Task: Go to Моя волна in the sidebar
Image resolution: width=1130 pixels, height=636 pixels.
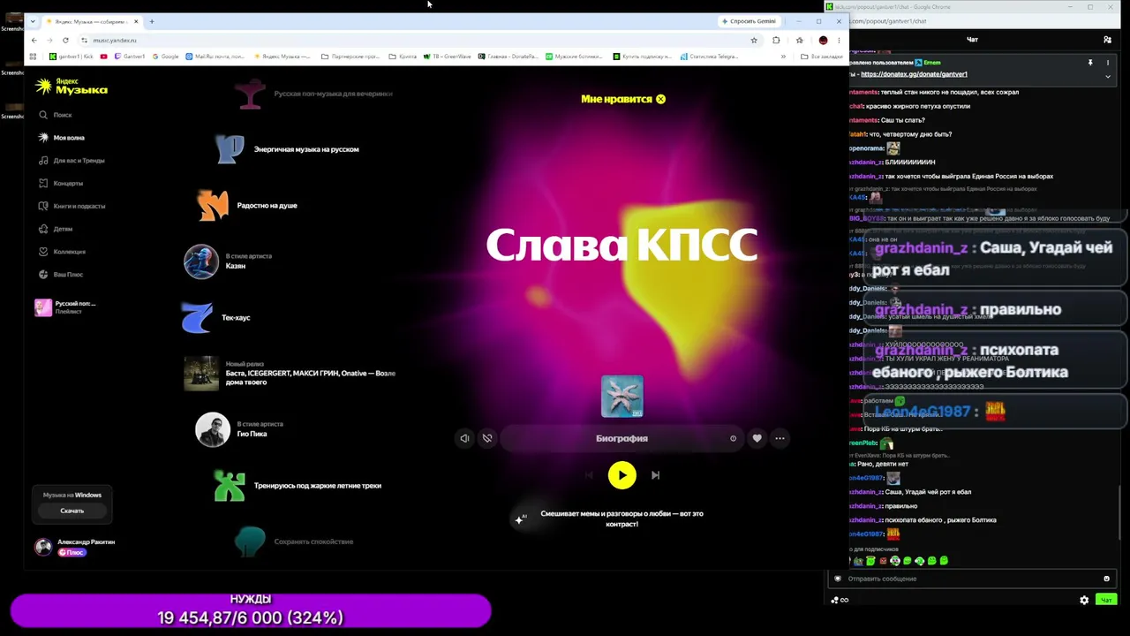Action: (62, 138)
